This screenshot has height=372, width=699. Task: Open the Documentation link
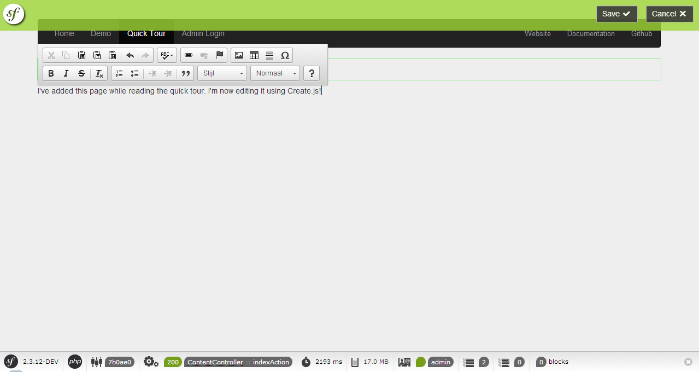tap(591, 33)
